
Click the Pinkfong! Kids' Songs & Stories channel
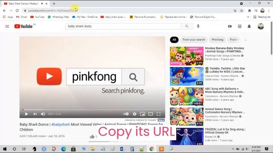[223, 56]
